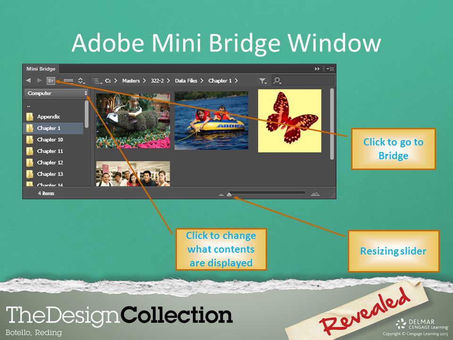
Task: Open the Computer dropdown
Action: click(x=56, y=93)
